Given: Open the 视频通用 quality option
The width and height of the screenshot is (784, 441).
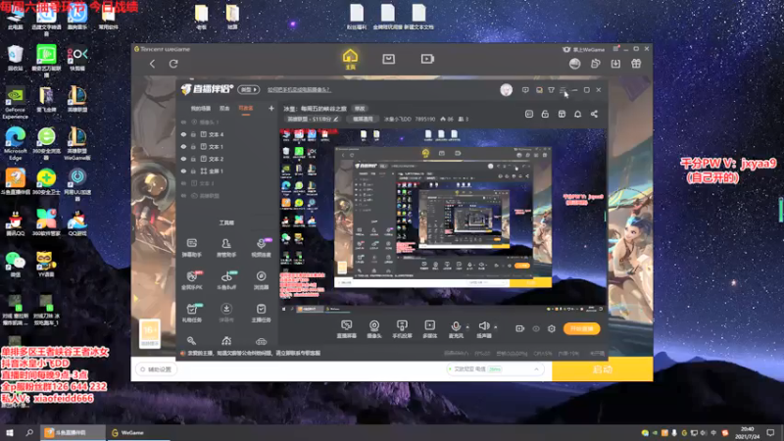Looking at the screenshot, I should [x=363, y=119].
